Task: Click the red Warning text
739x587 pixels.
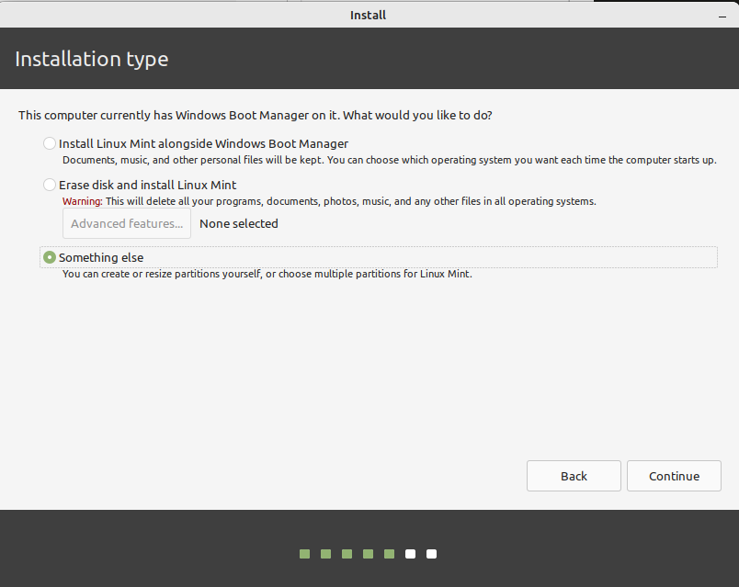Action: click(81, 201)
